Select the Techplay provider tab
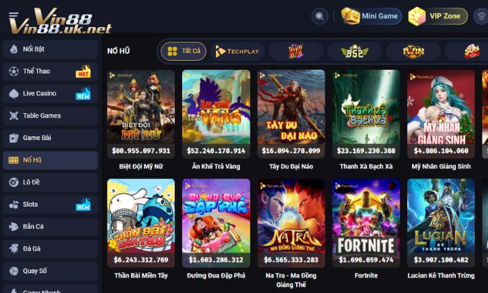Image resolution: width=488 pixels, height=293 pixels. (237, 52)
